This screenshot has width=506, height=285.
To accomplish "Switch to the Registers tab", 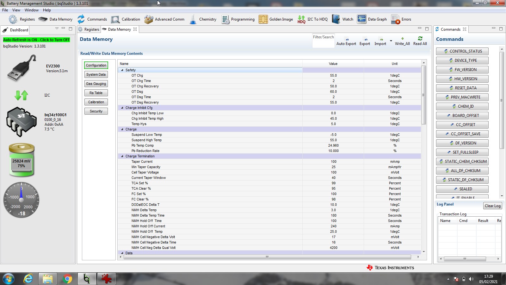I will (x=89, y=29).
